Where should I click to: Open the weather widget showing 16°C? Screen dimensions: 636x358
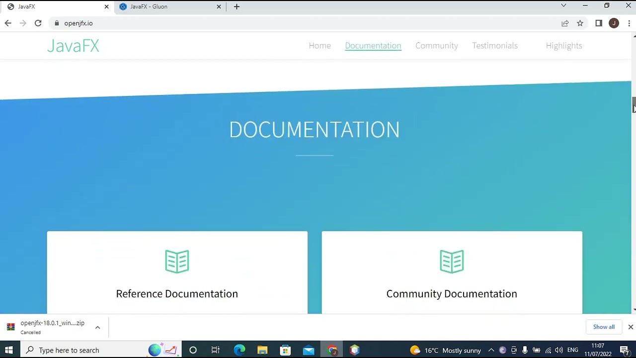pyautogui.click(x=445, y=350)
